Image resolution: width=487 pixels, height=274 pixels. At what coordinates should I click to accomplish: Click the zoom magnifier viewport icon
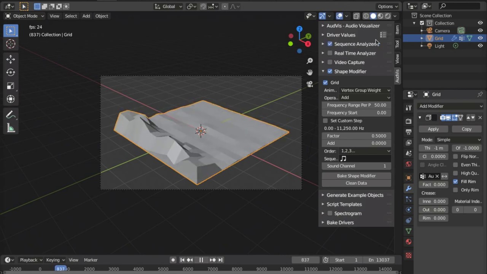(x=310, y=61)
